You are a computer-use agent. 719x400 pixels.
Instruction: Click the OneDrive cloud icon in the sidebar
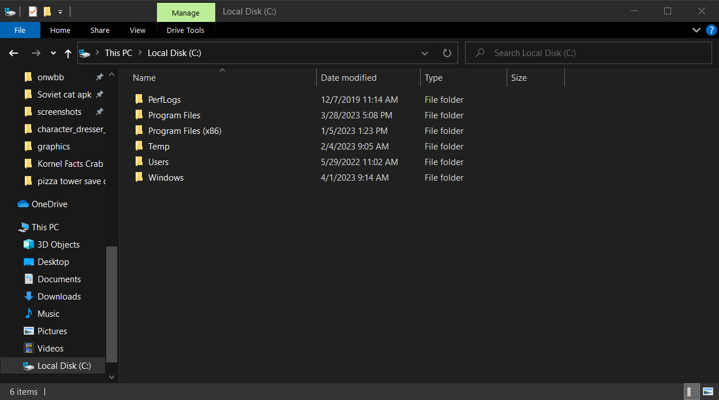tap(23, 204)
